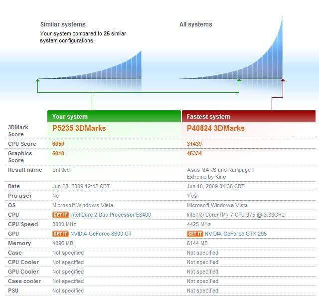
Task: Select Fastest system OS Microsoft Windows Vista
Action: pyautogui.click(x=217, y=206)
